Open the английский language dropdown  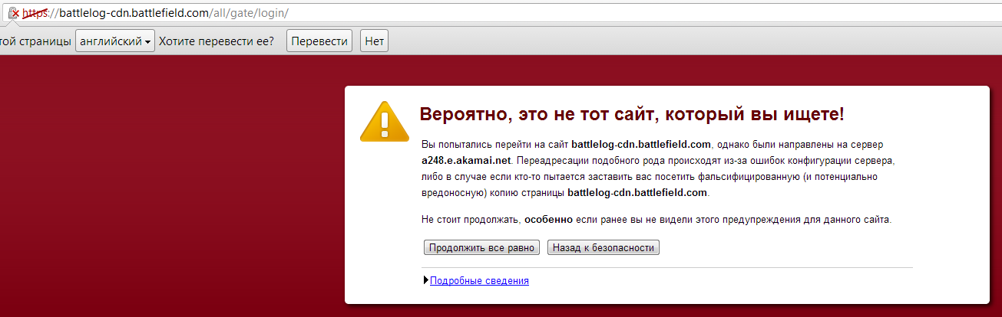(115, 41)
